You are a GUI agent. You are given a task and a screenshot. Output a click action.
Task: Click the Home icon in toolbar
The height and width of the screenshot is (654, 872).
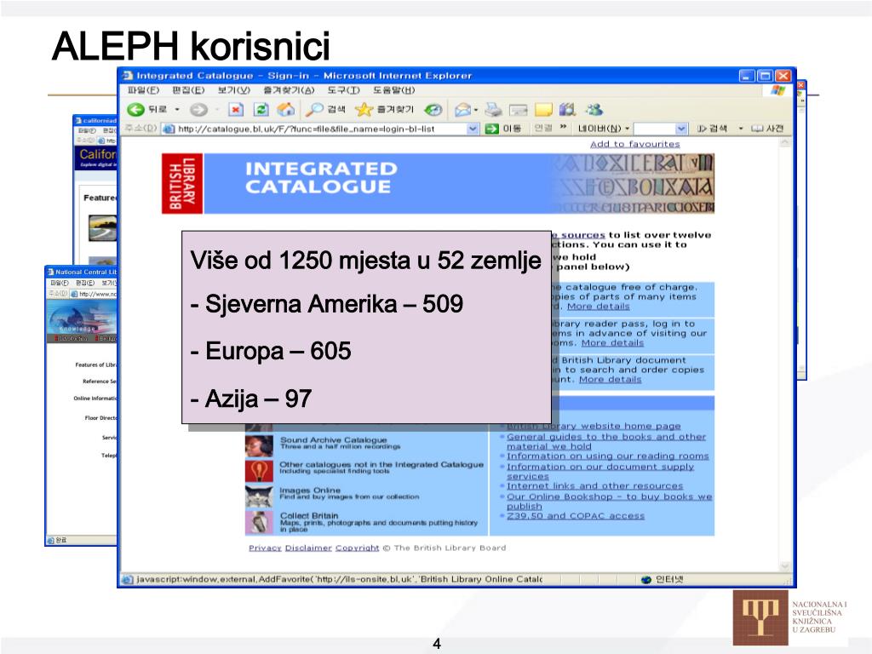coord(286,110)
